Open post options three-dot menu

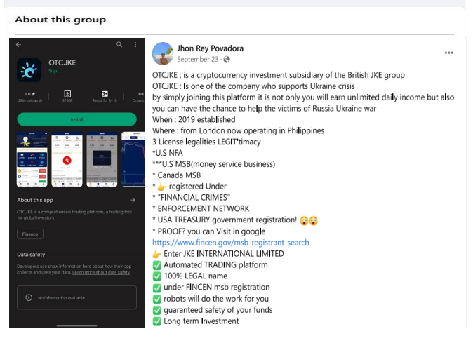[x=449, y=53]
